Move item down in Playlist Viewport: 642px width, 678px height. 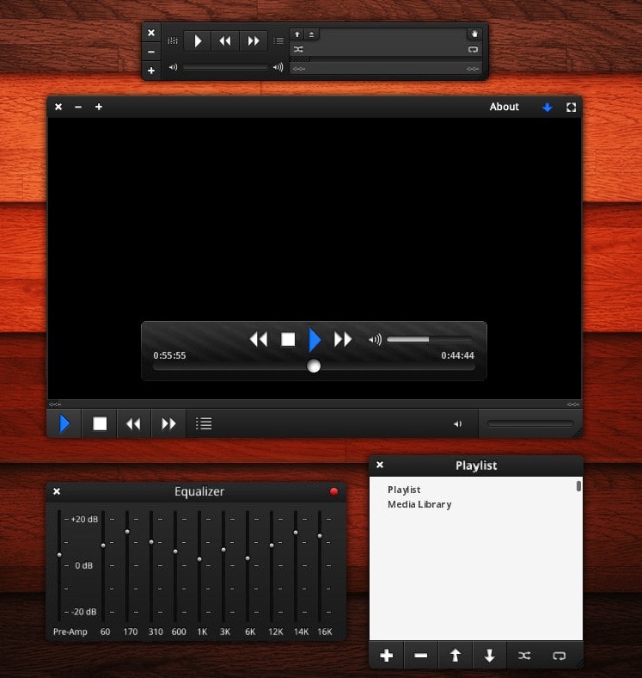pos(490,656)
